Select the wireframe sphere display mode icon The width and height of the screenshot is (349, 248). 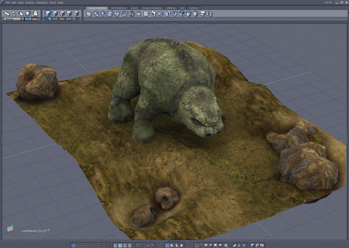(197, 245)
